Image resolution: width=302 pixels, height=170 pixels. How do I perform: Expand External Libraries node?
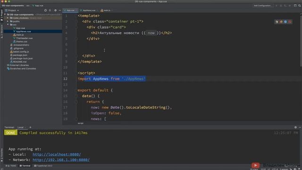point(18,65)
